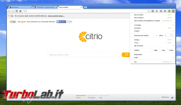This screenshot has height=105, width=181.
Task: Click the Start your search here field
Action: 84,55
